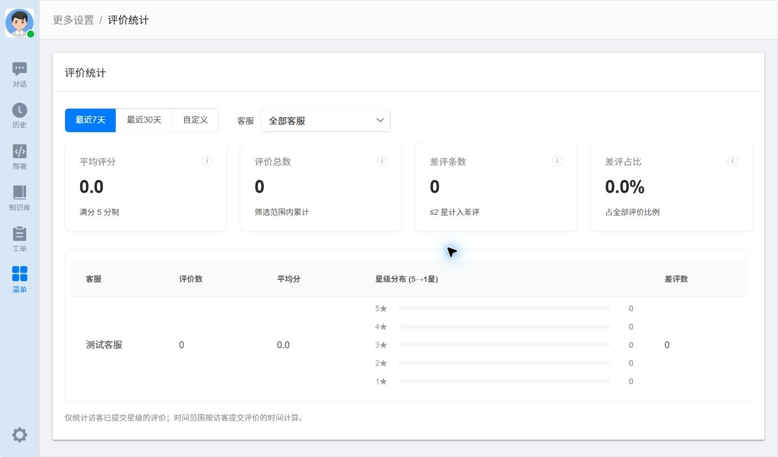Select the 测试客服 row name
The height and width of the screenshot is (457, 778).
104,345
